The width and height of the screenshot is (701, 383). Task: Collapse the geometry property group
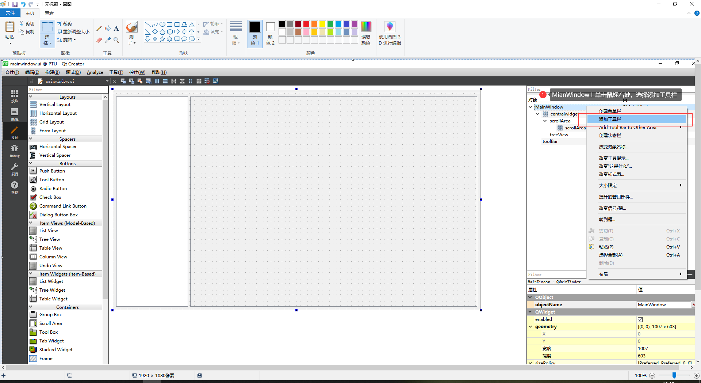pyautogui.click(x=530, y=327)
